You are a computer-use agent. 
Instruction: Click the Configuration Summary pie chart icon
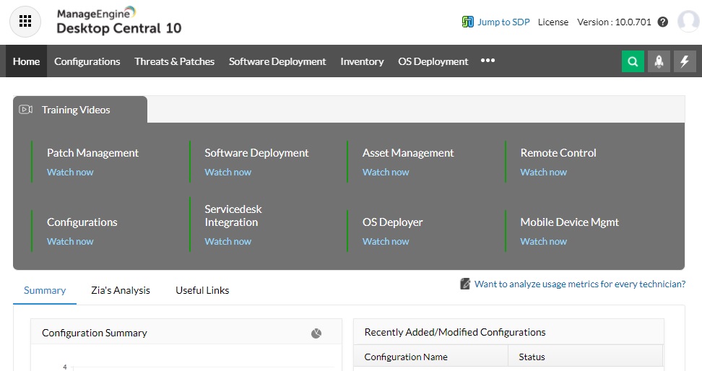316,333
